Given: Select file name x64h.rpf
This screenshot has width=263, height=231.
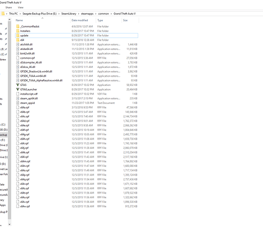Looking at the screenshot, I should (24, 139).
